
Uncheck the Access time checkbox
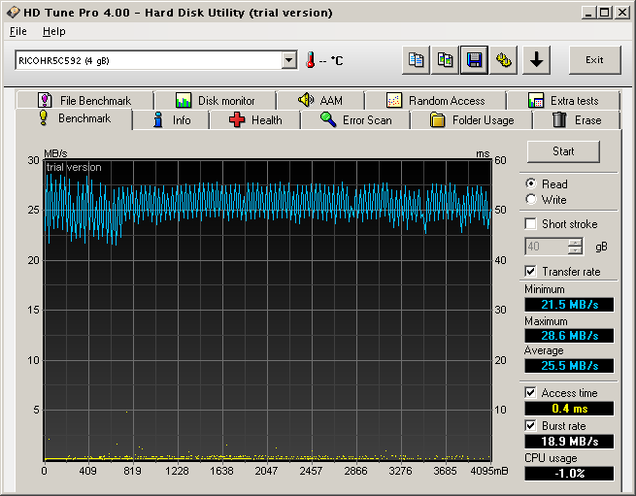click(530, 392)
